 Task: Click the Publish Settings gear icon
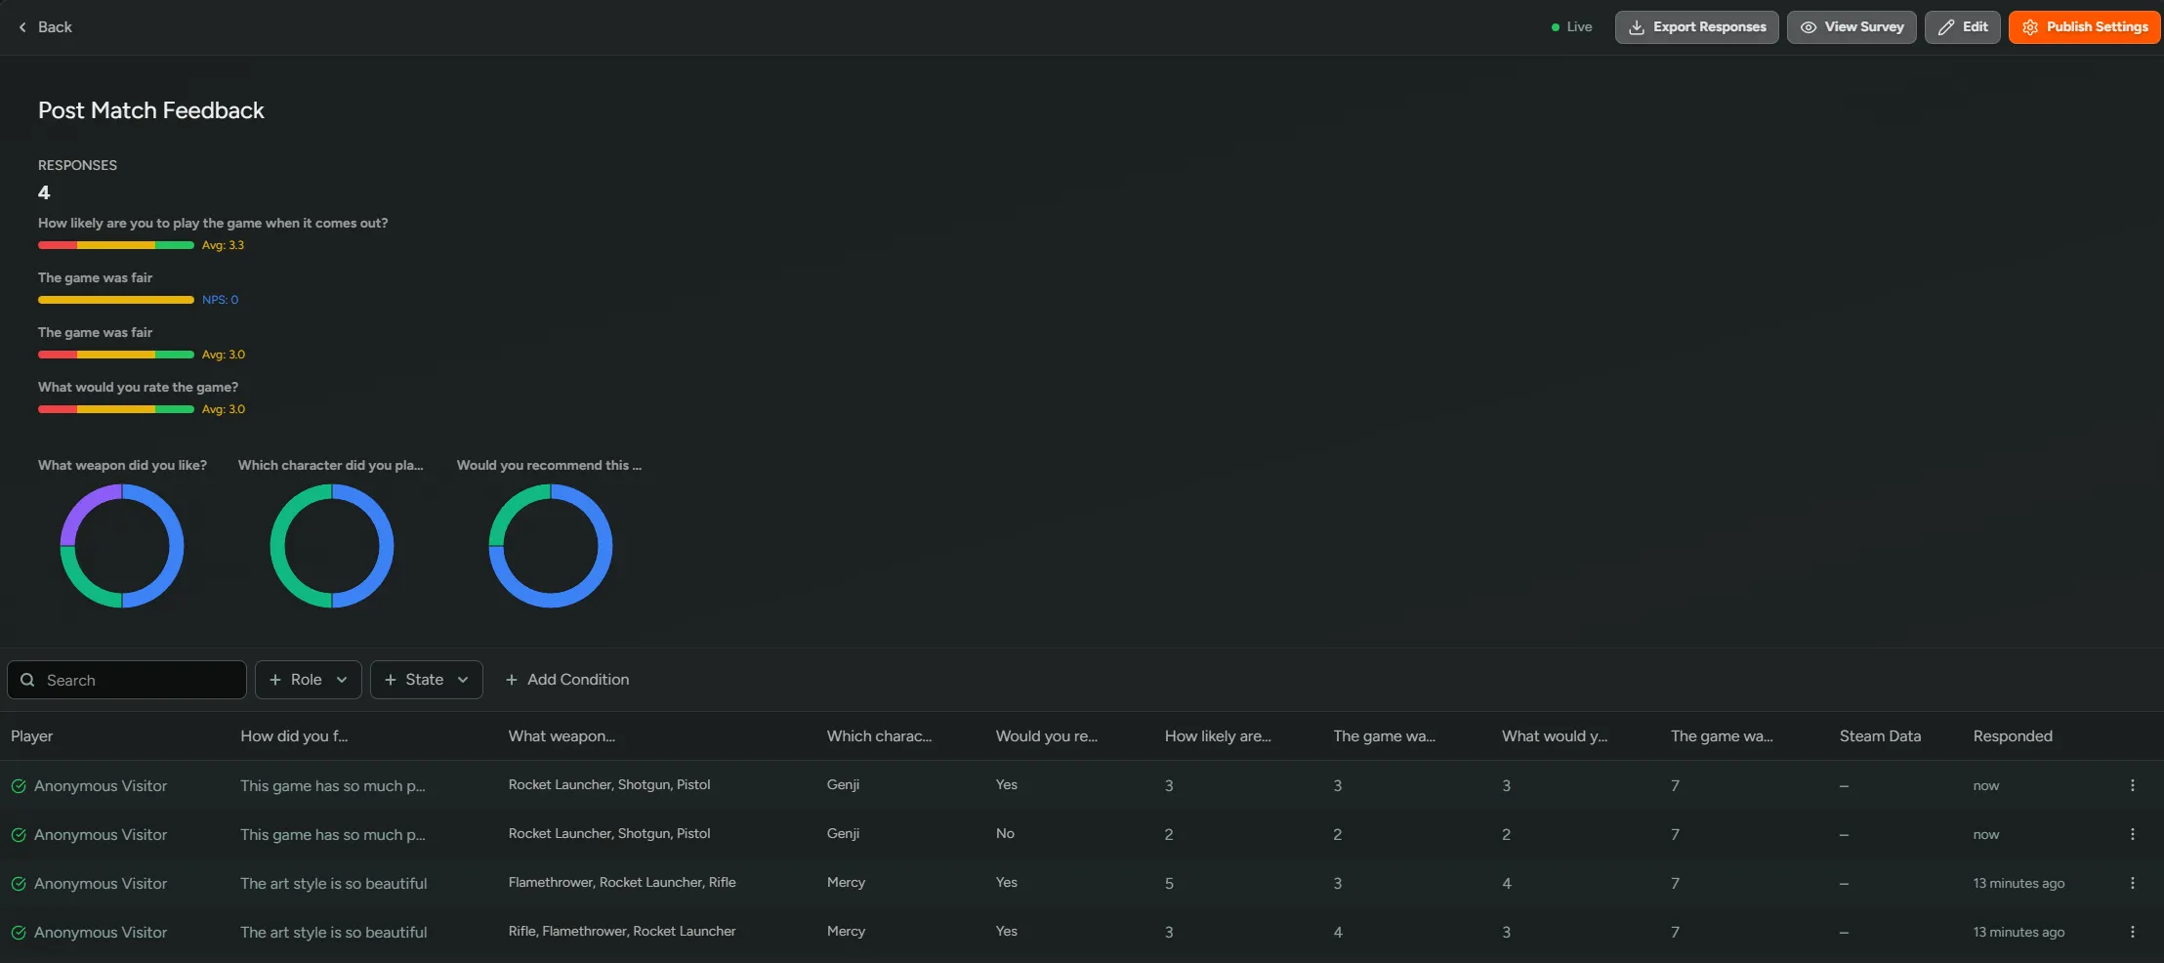click(2030, 27)
